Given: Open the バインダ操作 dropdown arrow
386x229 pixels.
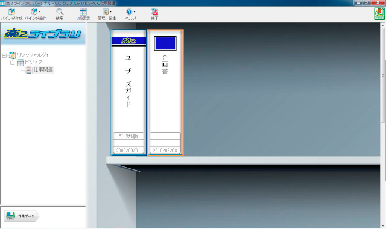Looking at the screenshot, I should tap(39, 11).
